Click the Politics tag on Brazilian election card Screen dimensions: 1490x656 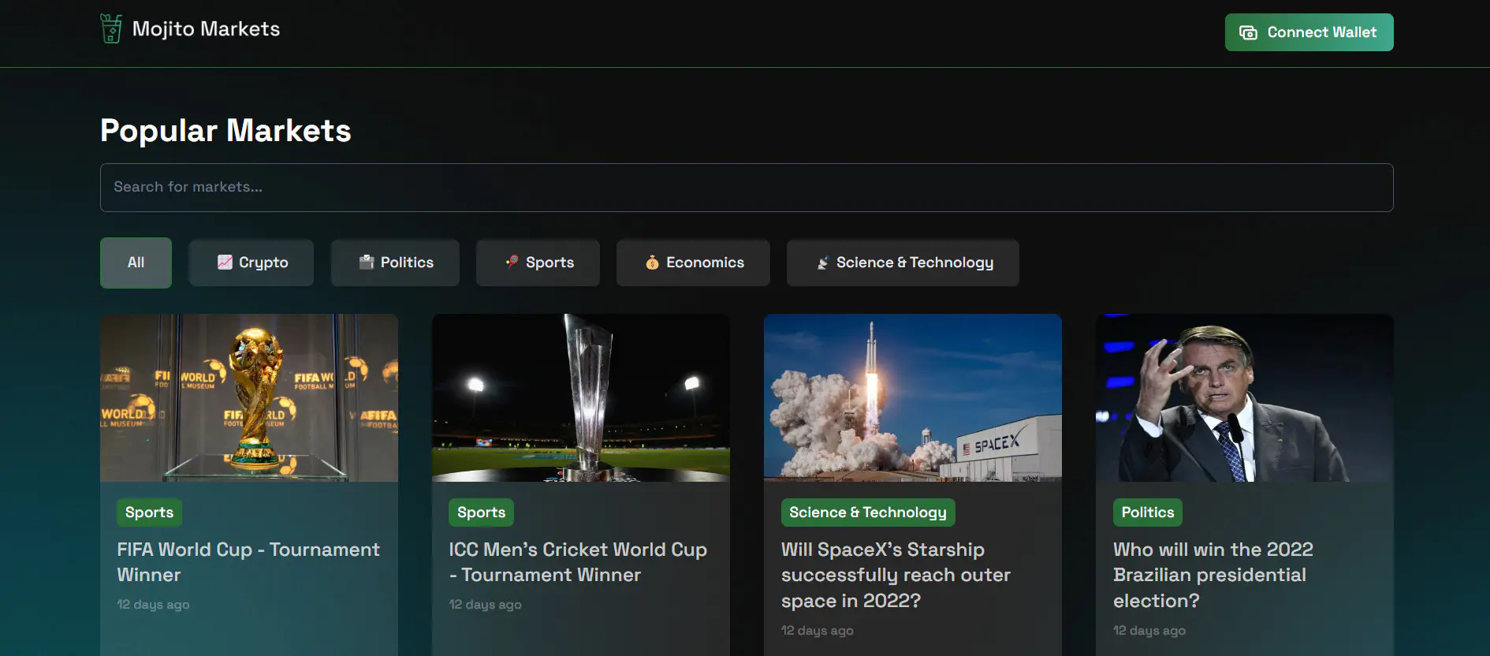pos(1148,512)
